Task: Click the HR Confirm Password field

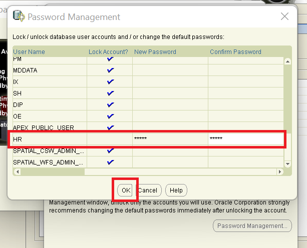Action: pos(246,139)
